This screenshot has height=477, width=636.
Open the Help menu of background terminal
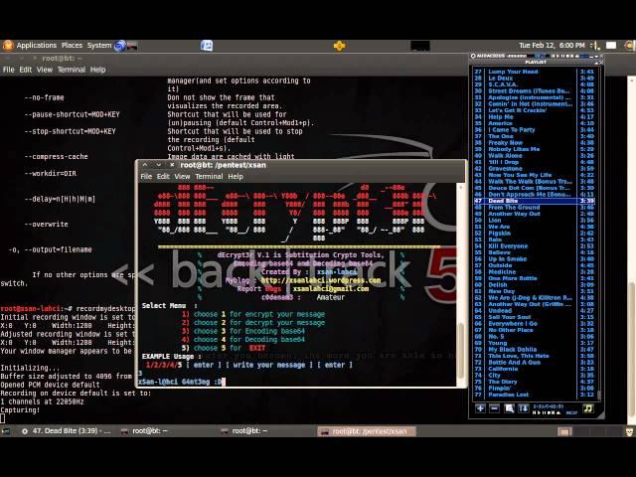(x=97, y=70)
